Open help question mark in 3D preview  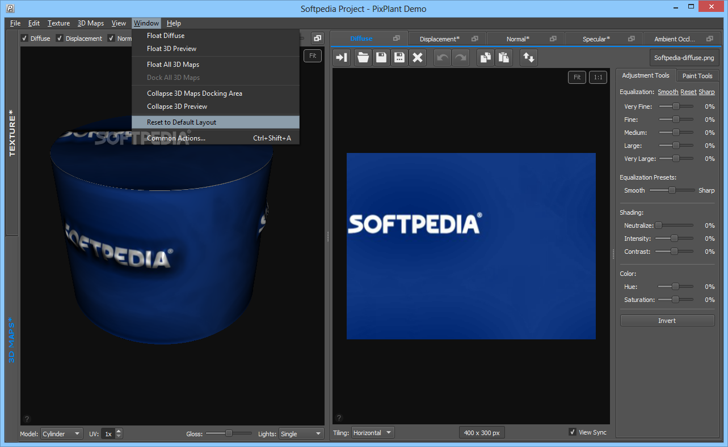pyautogui.click(x=27, y=419)
